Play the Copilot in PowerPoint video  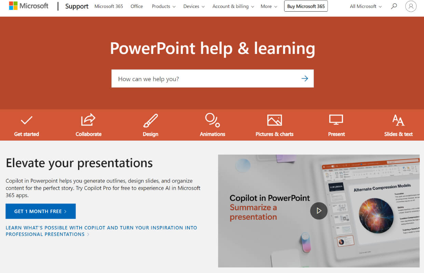319,211
